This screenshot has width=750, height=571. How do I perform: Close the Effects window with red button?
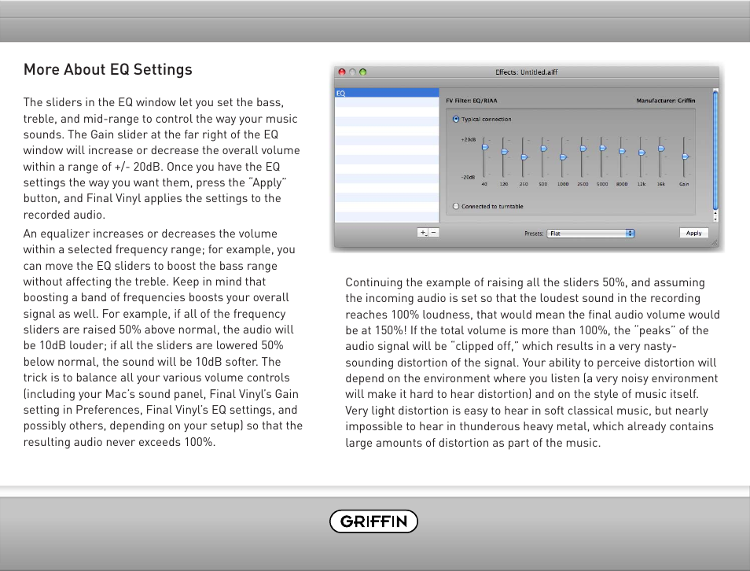[x=341, y=72]
